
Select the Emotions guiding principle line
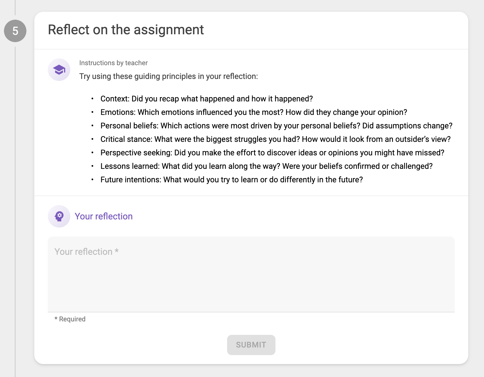(254, 112)
